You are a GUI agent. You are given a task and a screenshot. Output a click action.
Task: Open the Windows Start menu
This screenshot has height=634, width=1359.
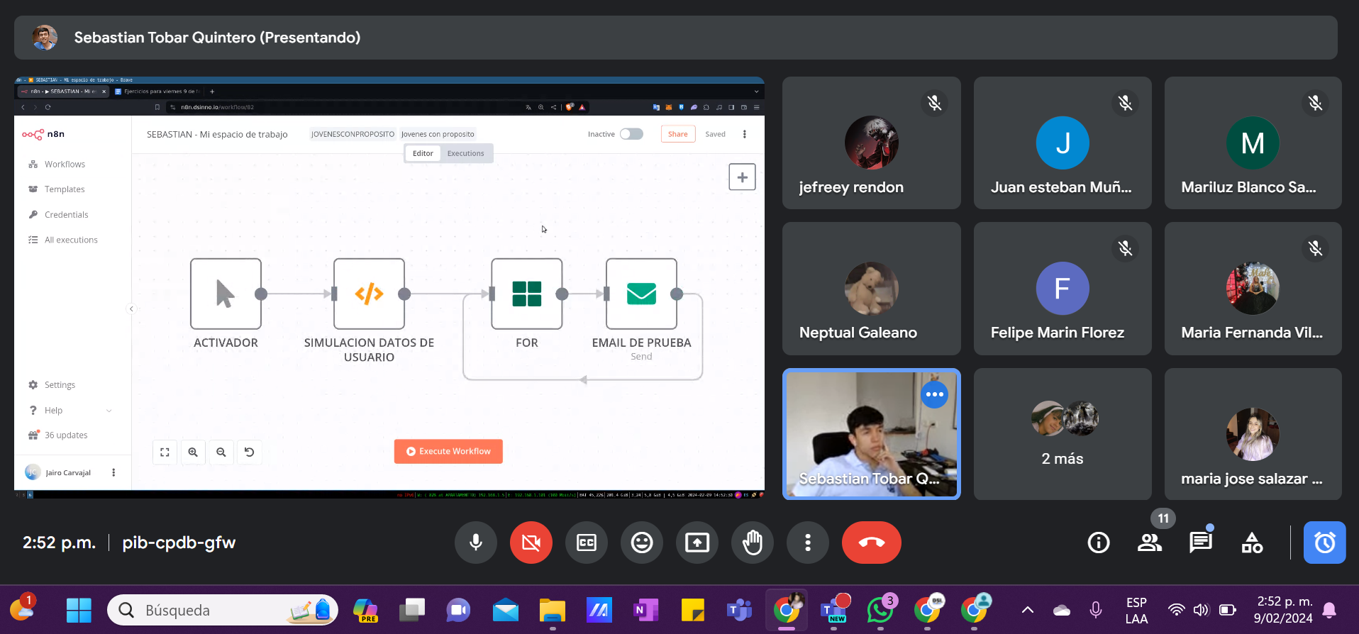[x=79, y=610]
